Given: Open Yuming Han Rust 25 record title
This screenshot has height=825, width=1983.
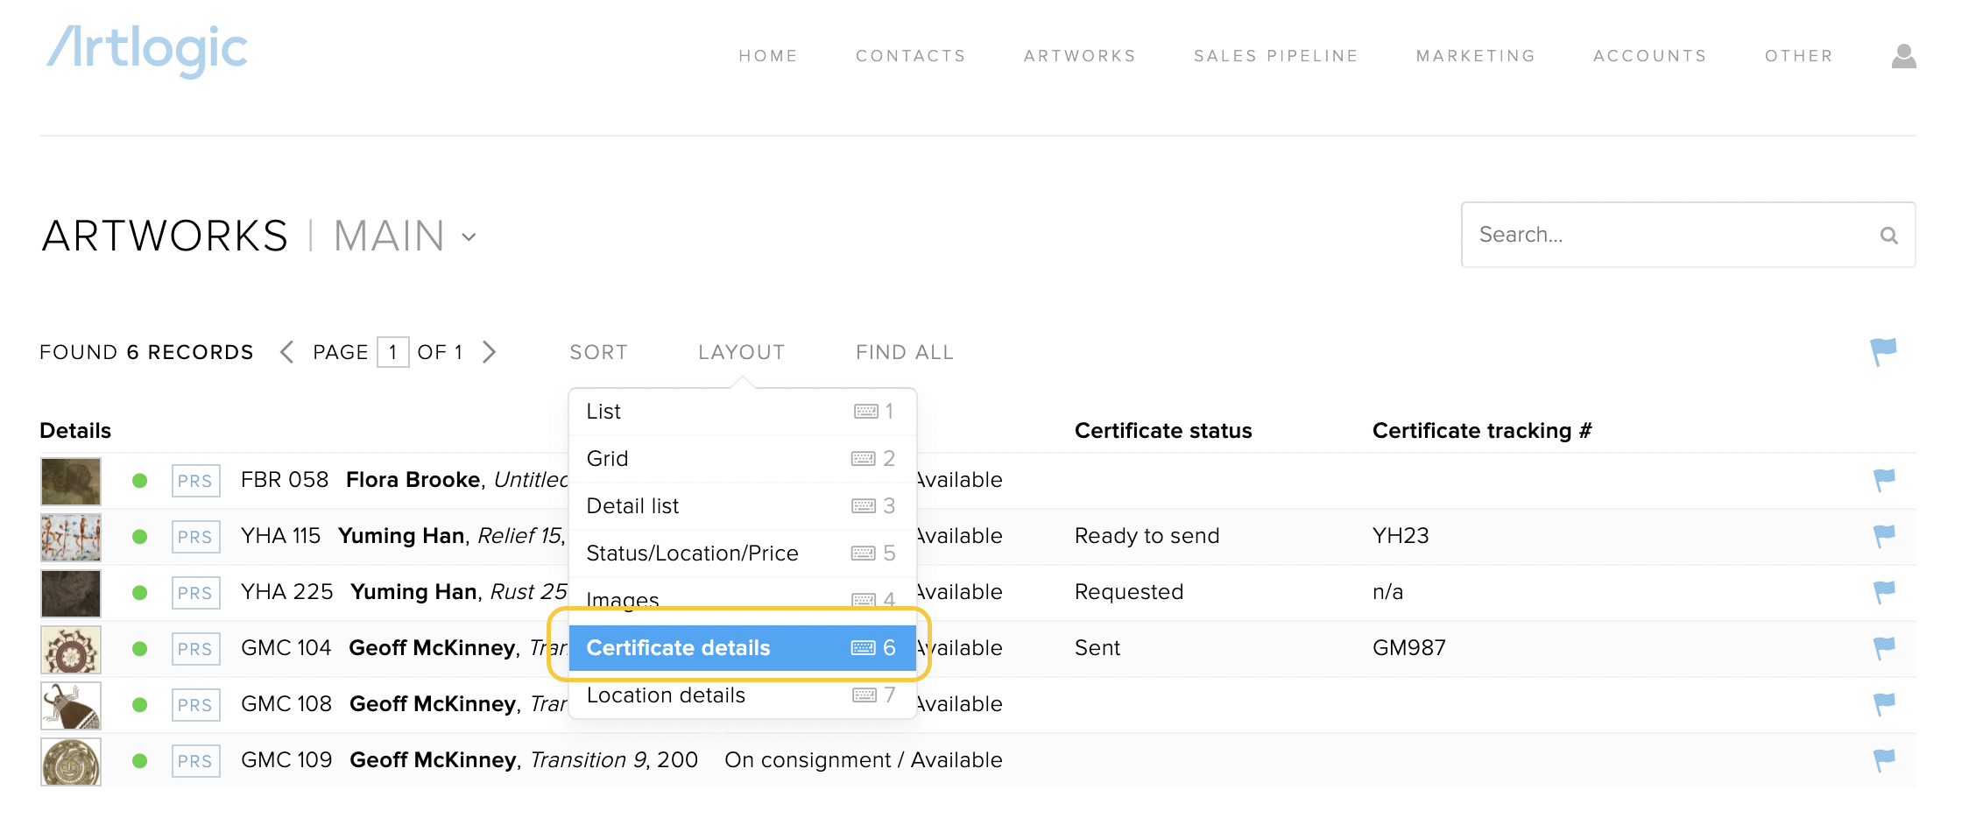Looking at the screenshot, I should pos(459,592).
